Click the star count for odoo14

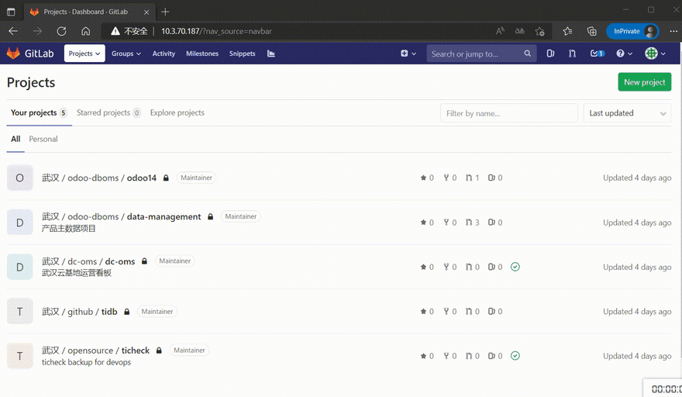coord(427,178)
